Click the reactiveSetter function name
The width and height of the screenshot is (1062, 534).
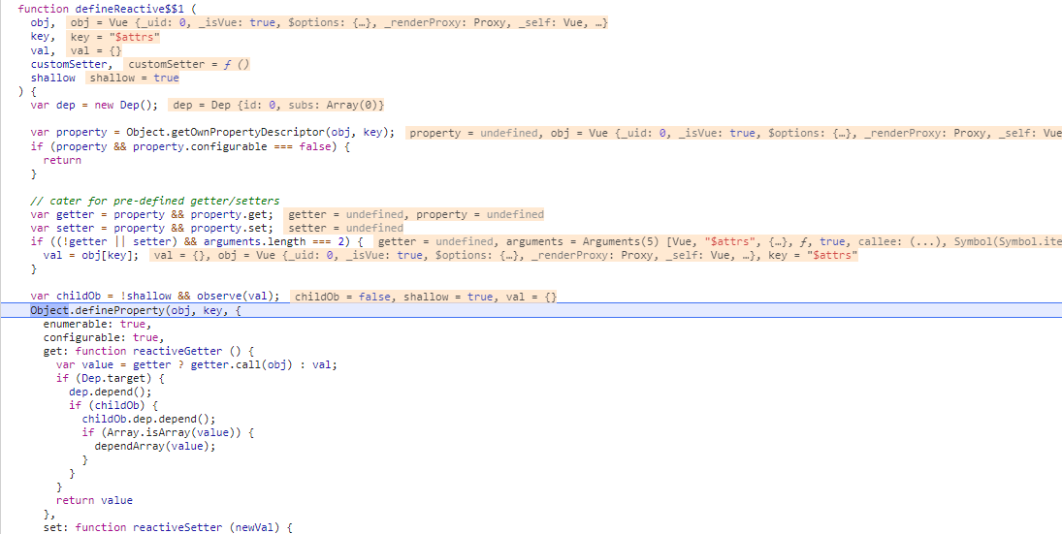point(177,527)
